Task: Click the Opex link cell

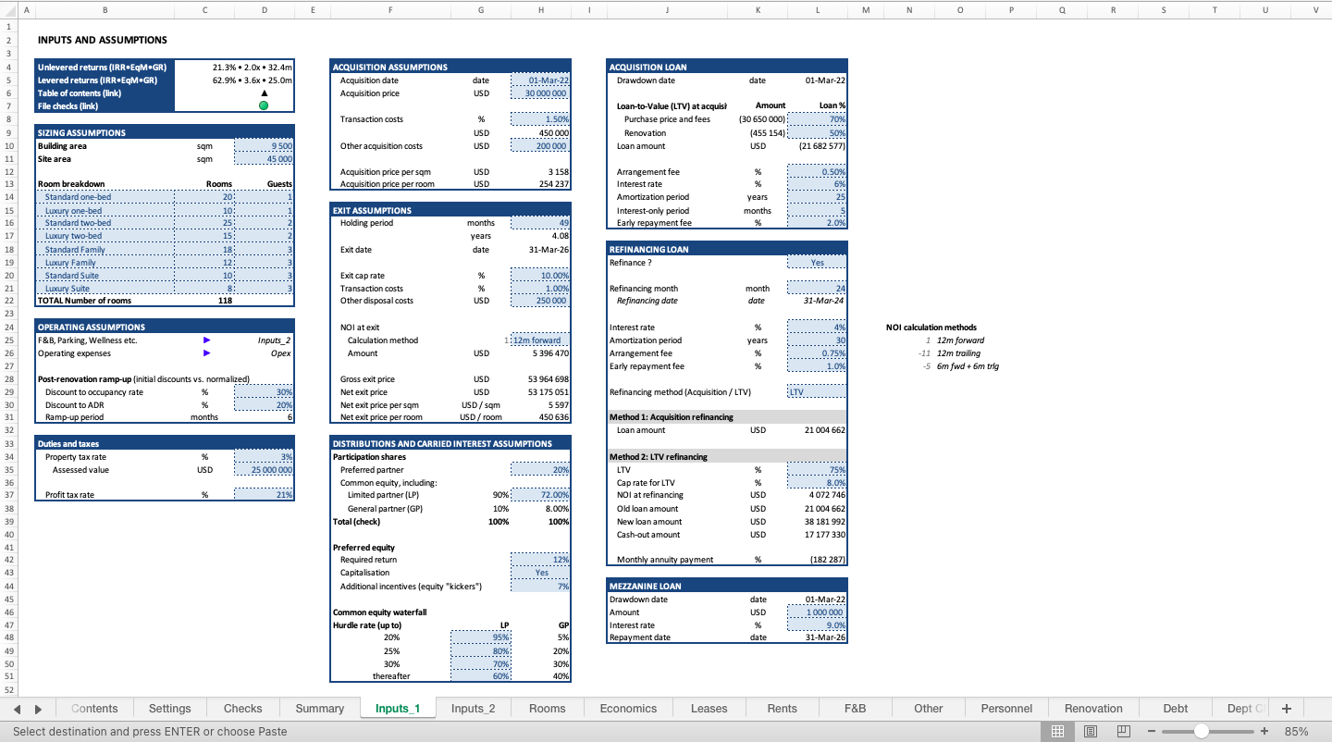Action: click(265, 353)
